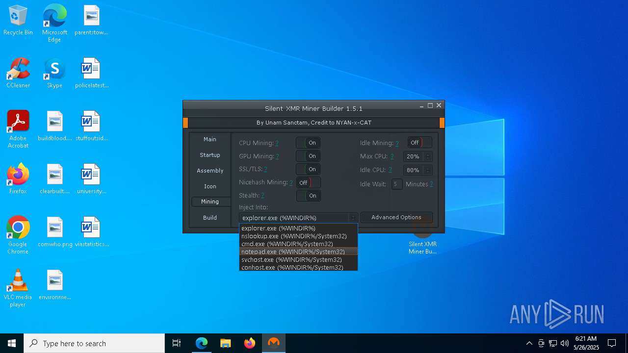Select the Mining tab

(x=210, y=202)
